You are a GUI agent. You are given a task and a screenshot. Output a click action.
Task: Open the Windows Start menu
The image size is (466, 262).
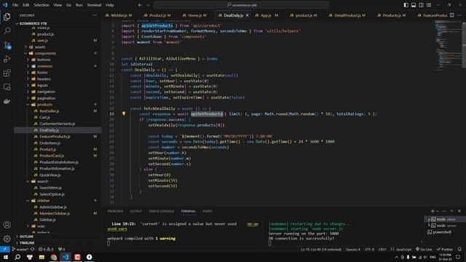[5, 257]
